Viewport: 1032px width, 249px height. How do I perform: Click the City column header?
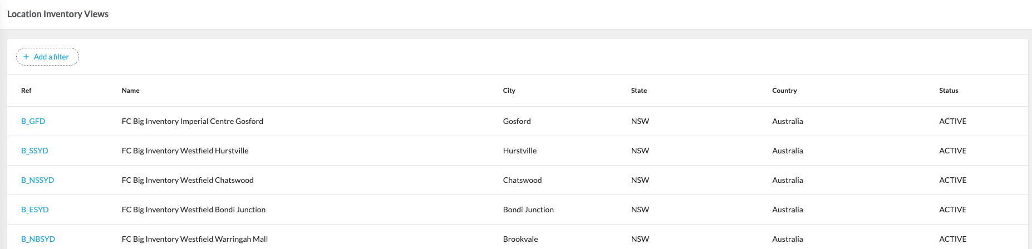pos(509,91)
